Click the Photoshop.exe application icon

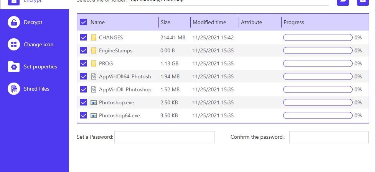94,102
